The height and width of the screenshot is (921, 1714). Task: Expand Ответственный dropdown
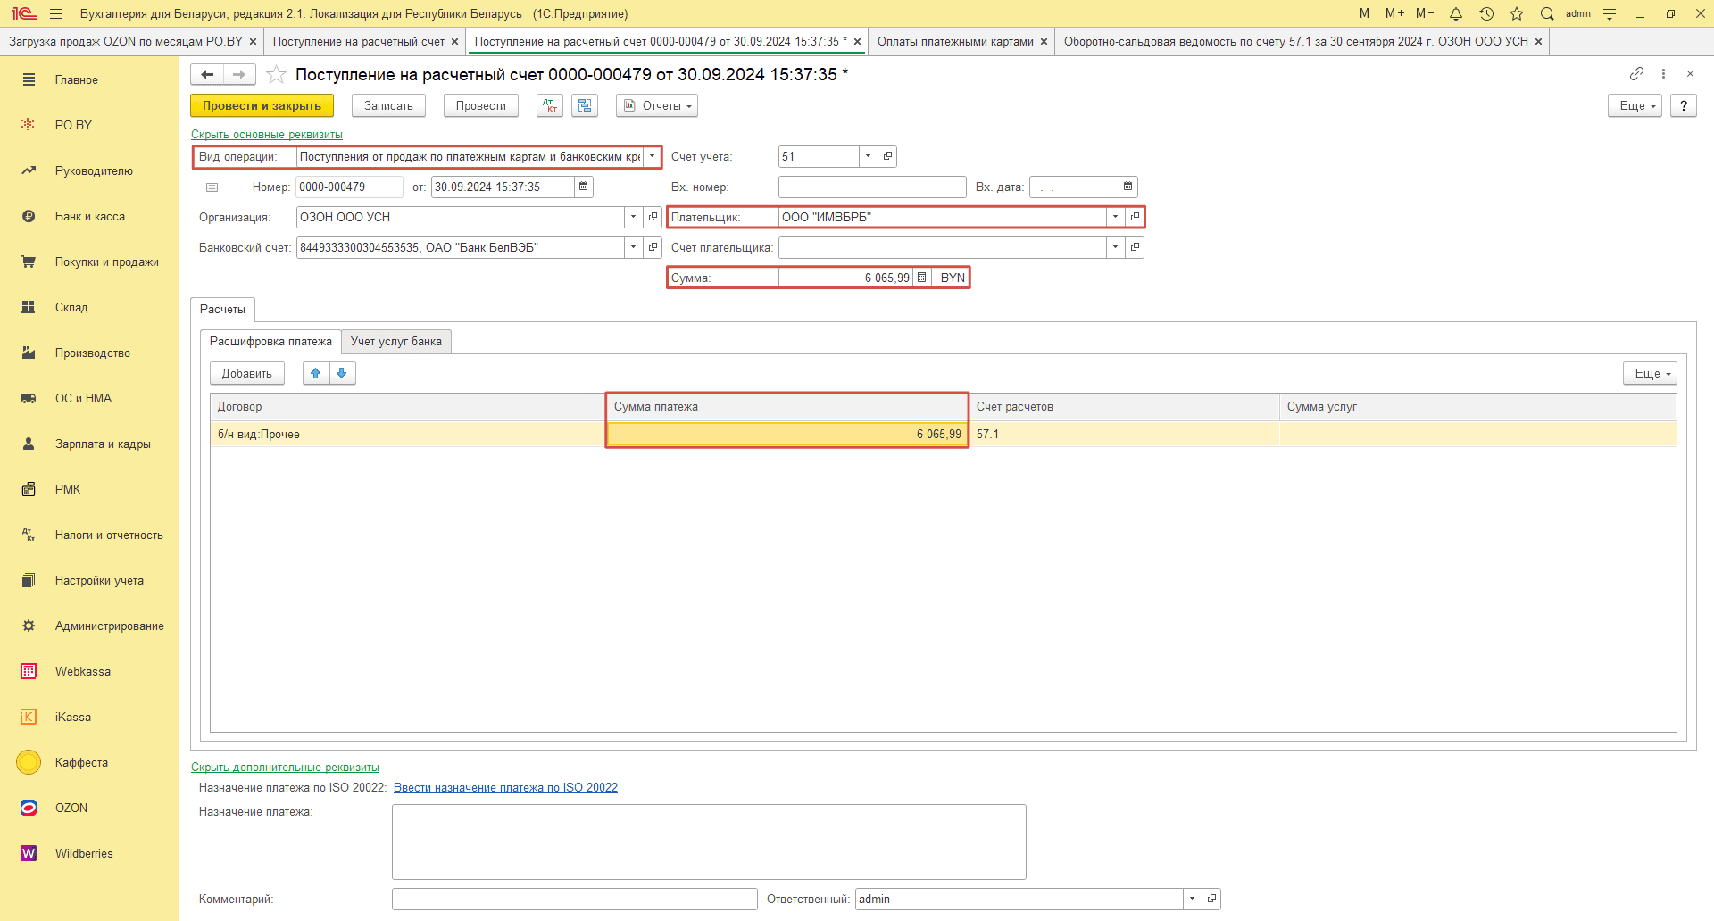pyautogui.click(x=1192, y=899)
